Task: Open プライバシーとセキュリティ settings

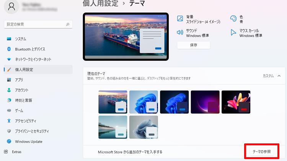Action: click(38, 131)
